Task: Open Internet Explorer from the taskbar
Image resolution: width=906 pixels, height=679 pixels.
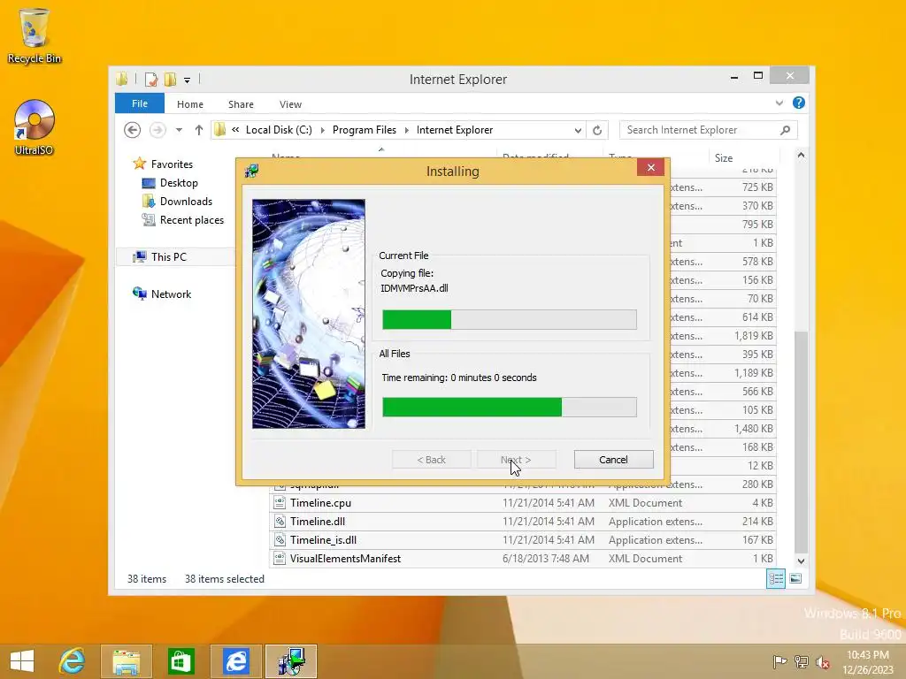Action: 73,661
